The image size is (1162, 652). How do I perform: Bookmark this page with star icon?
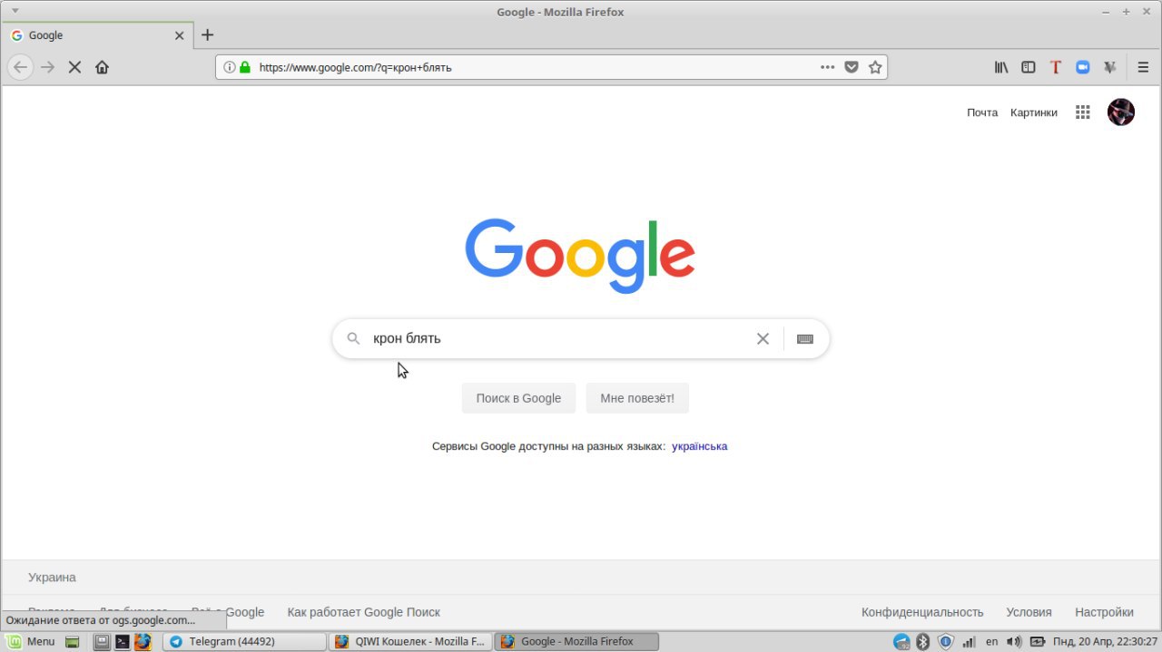(x=875, y=67)
